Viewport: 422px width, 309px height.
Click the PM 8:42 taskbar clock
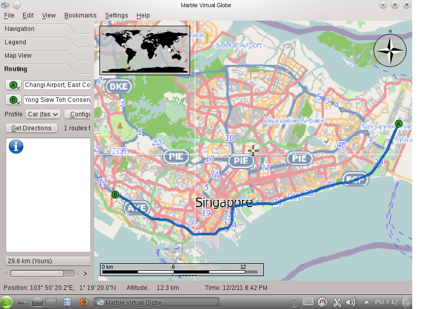386,302
